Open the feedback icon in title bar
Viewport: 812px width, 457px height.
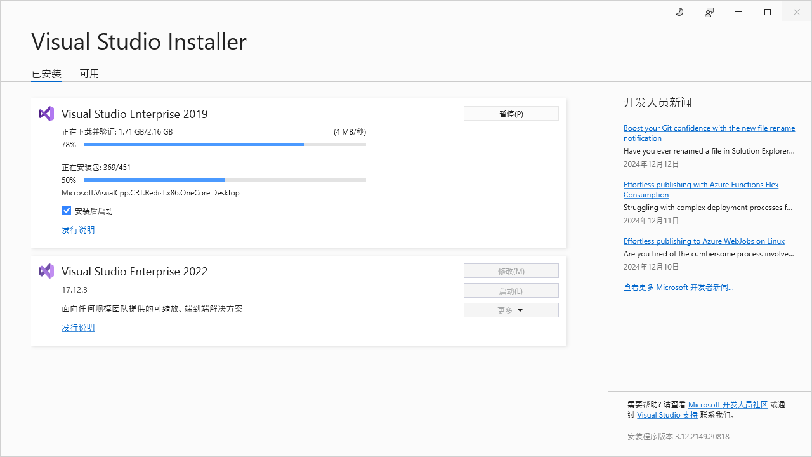tap(709, 12)
